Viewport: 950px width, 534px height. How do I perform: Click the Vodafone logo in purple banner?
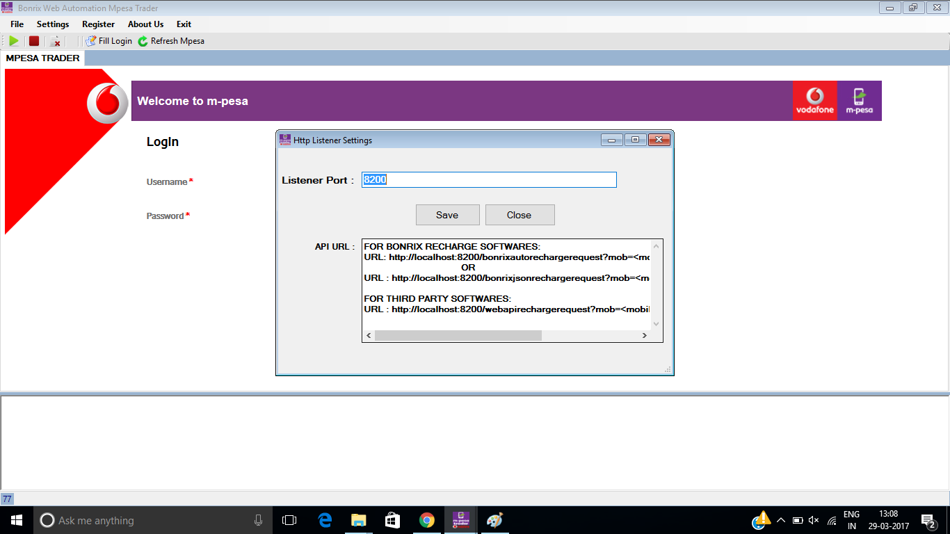pos(814,101)
